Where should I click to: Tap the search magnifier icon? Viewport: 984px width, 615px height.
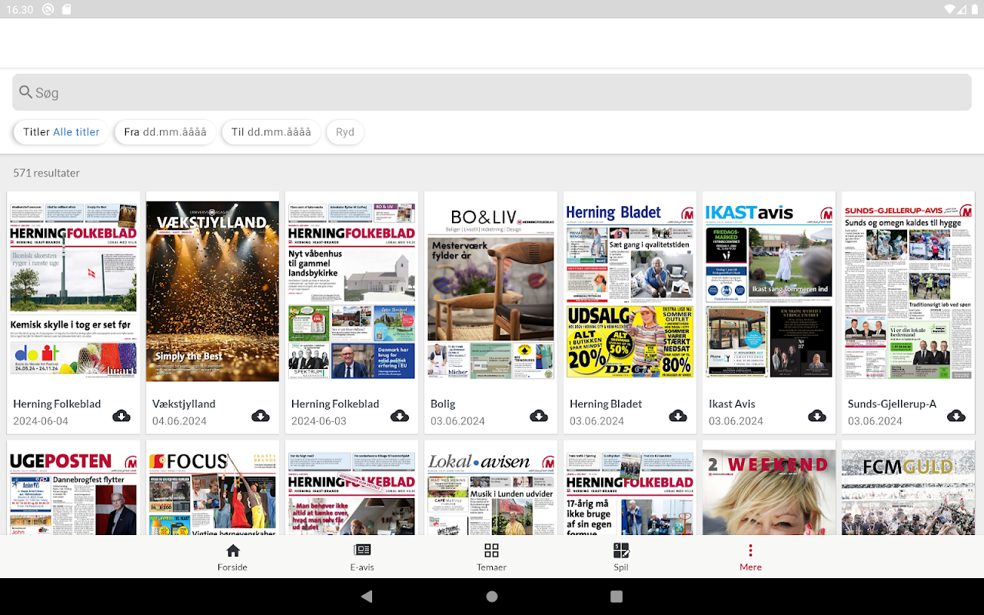pyautogui.click(x=26, y=92)
